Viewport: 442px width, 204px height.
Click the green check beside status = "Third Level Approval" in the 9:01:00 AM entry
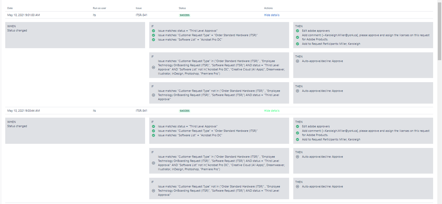tap(154, 30)
